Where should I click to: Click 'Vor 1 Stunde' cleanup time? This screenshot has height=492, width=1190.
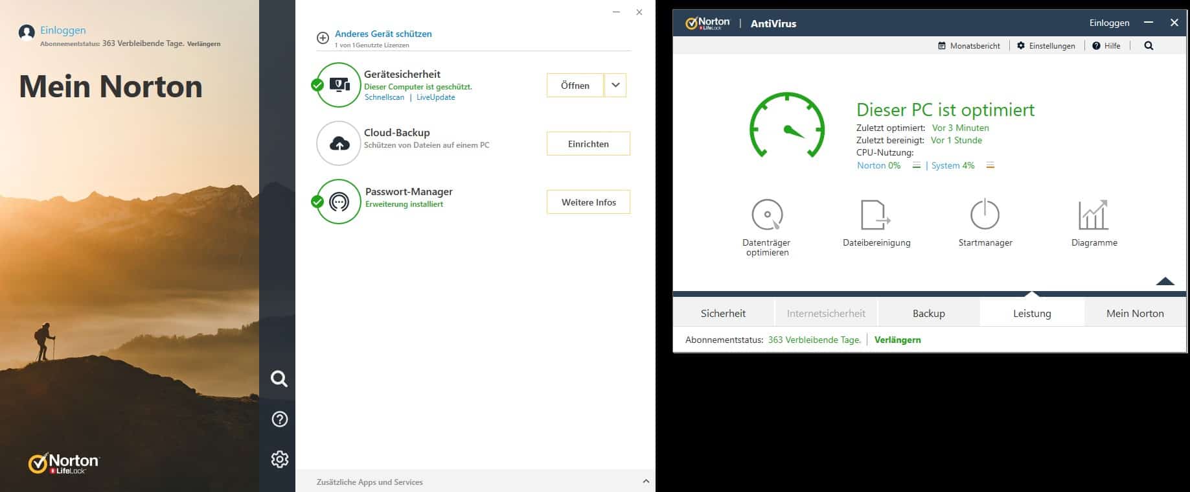[x=956, y=140]
